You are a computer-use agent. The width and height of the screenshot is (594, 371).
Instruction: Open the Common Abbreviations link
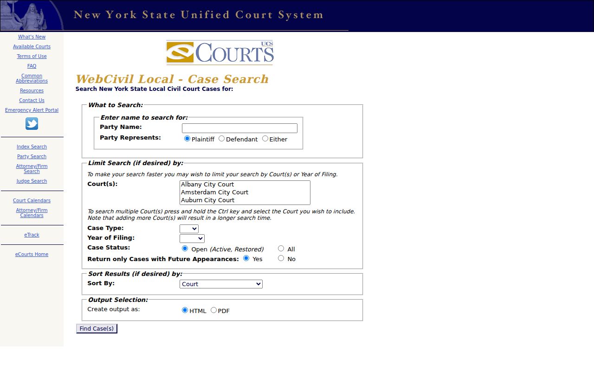coord(32,78)
